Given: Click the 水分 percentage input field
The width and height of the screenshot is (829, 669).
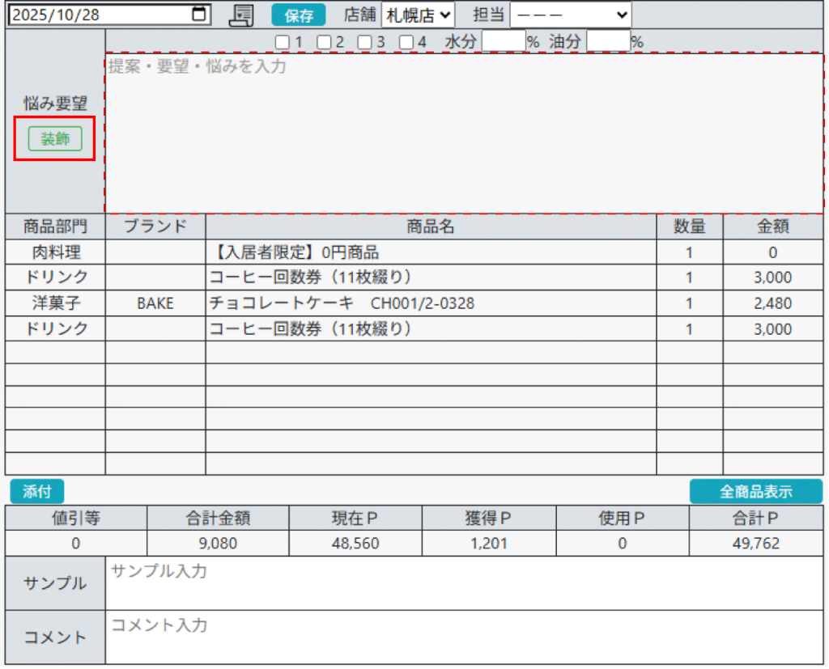Looking at the screenshot, I should click(x=504, y=41).
